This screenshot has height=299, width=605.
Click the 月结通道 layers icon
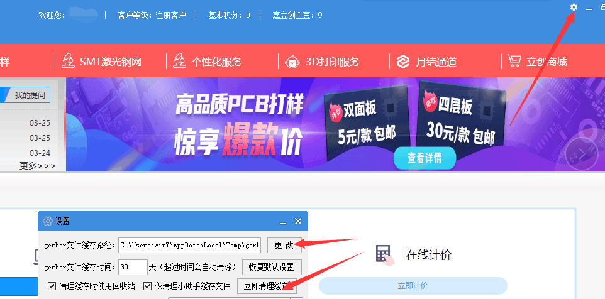pyautogui.click(x=403, y=62)
